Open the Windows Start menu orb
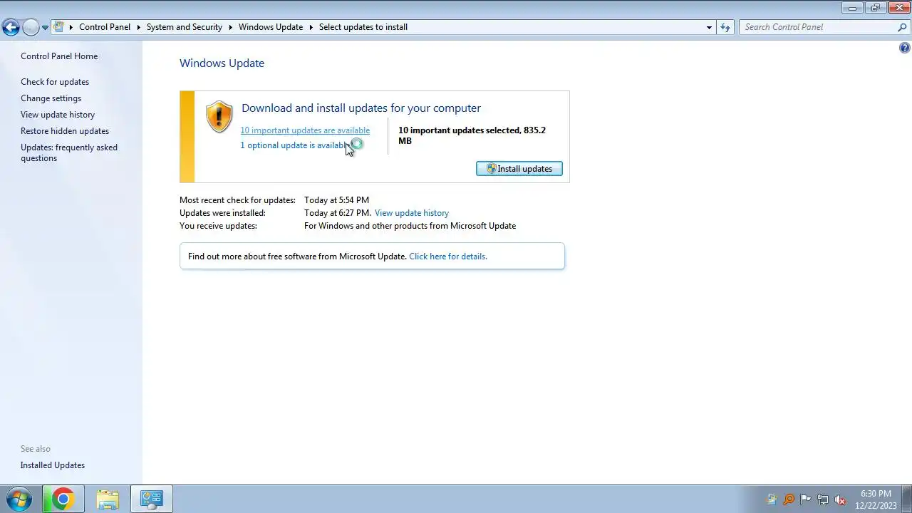The width and height of the screenshot is (912, 513). point(19,499)
